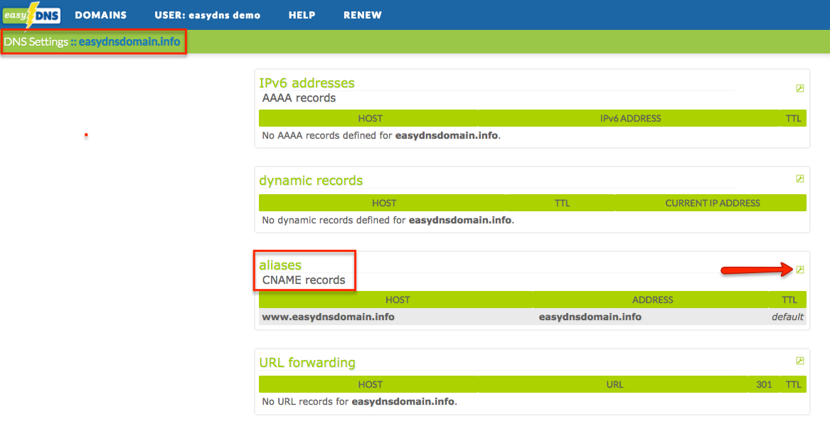The image size is (830, 429).
Task: Click the HOST header in dynamic records
Action: click(384, 203)
